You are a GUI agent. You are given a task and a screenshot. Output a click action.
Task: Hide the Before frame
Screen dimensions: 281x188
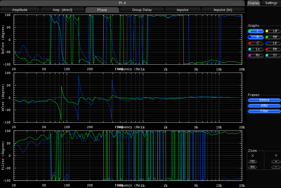point(264,100)
